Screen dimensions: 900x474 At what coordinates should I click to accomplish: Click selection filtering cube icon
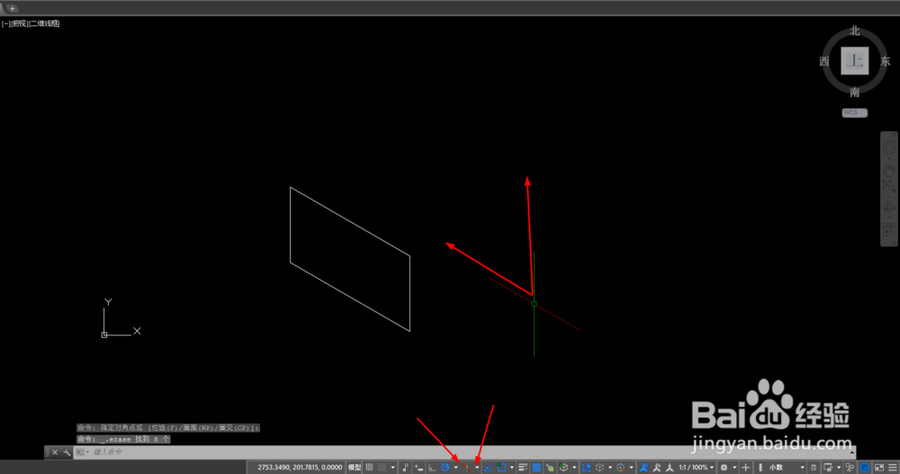[599, 467]
